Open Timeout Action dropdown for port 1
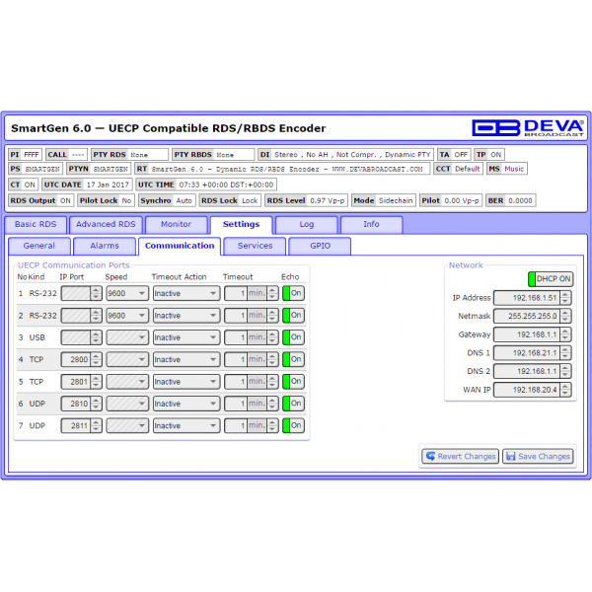Image resolution: width=592 pixels, height=592 pixels. point(186,293)
